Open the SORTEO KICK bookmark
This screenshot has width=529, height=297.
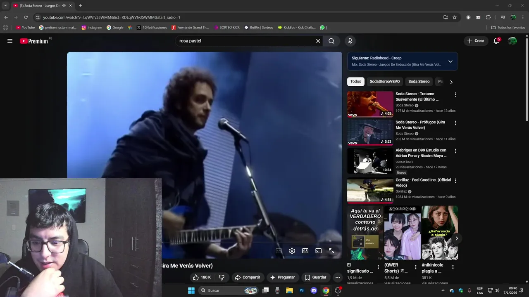tap(227, 28)
